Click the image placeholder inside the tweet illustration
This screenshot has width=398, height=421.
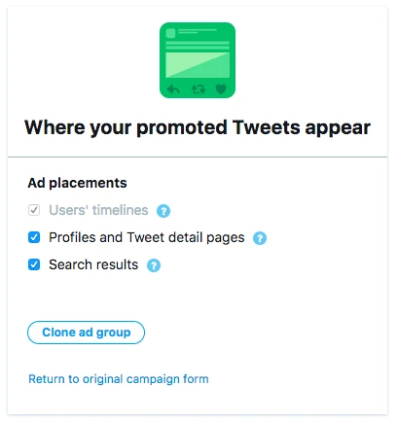(x=198, y=65)
